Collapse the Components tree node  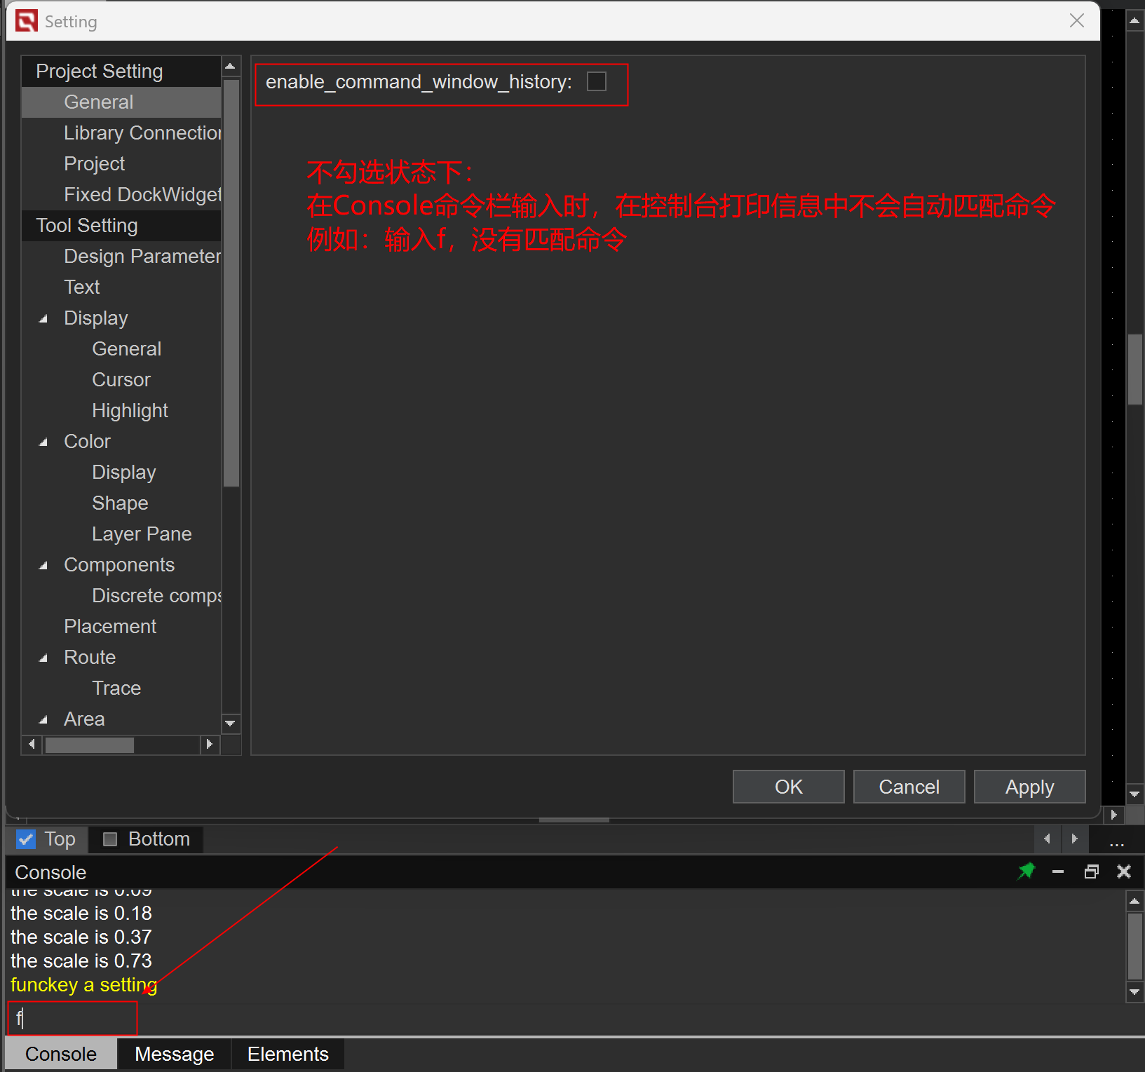click(43, 565)
